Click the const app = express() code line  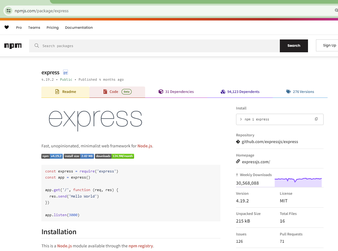point(68,177)
